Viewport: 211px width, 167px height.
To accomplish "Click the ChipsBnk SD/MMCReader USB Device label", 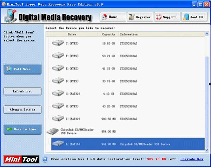I will [77, 131].
